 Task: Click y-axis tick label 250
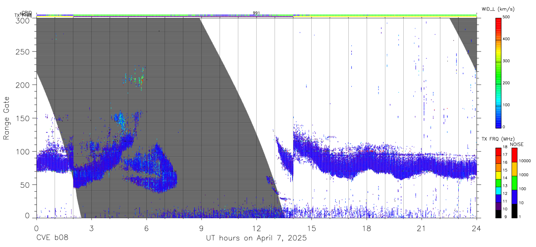(23, 52)
